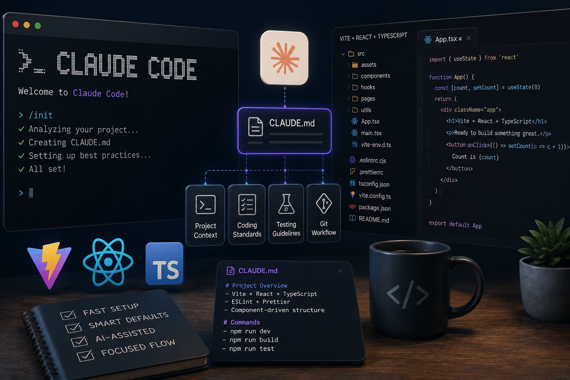Click book icon beside README.md

[x=353, y=218]
